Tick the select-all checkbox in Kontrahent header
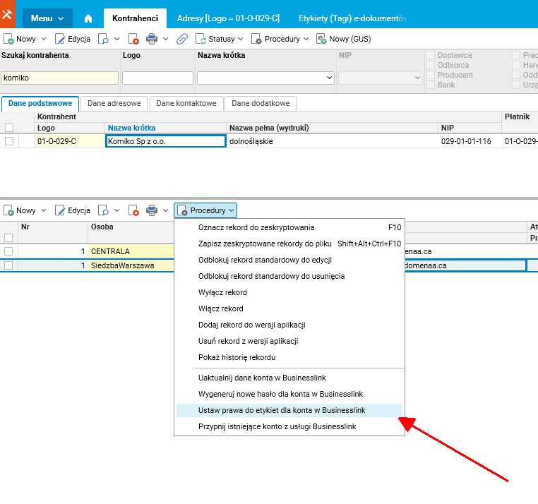538x504 pixels. click(9, 128)
